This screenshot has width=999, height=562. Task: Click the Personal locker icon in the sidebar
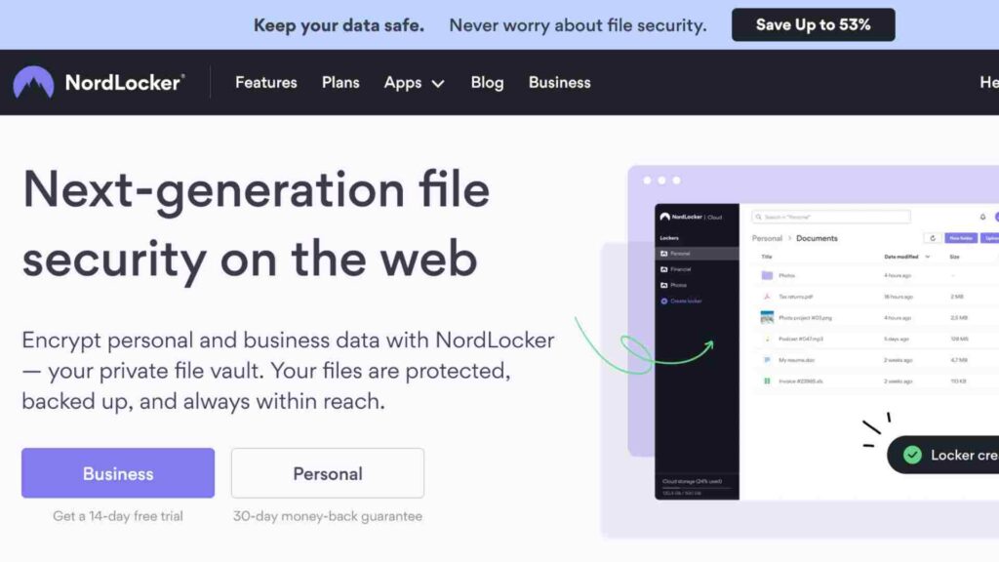pos(663,254)
